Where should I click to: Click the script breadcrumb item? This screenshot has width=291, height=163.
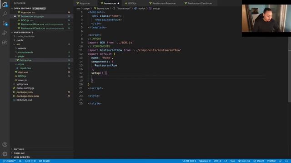140,9
